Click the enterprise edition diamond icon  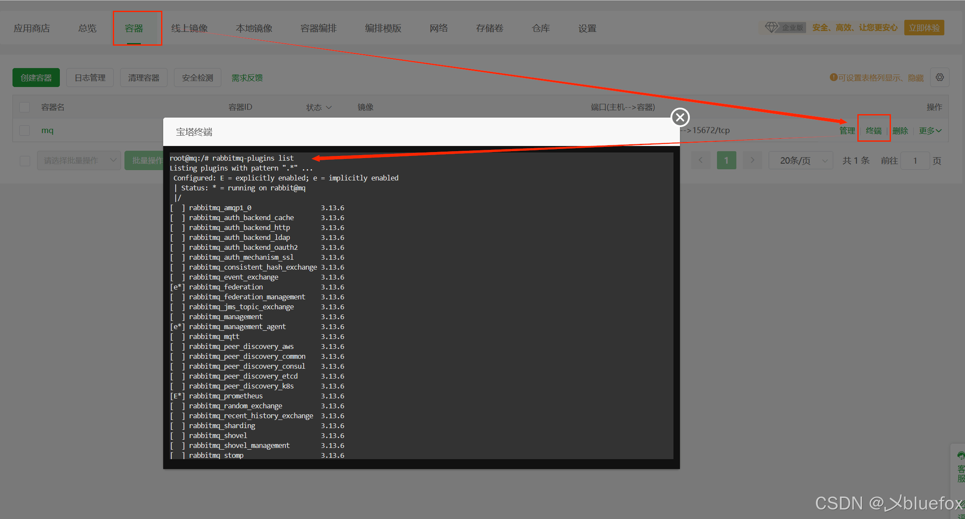pyautogui.click(x=771, y=28)
